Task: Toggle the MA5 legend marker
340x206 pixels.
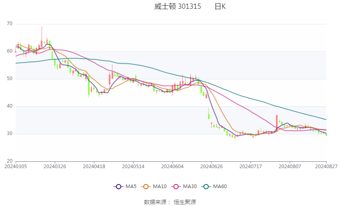Action: [x=118, y=186]
